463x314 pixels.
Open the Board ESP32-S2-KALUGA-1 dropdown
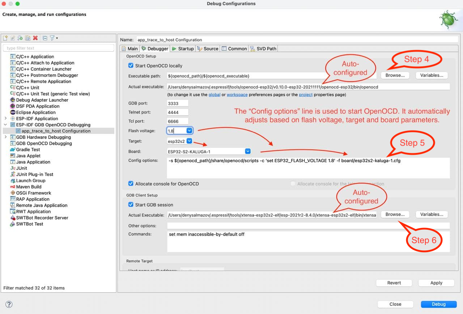pyautogui.click(x=247, y=152)
